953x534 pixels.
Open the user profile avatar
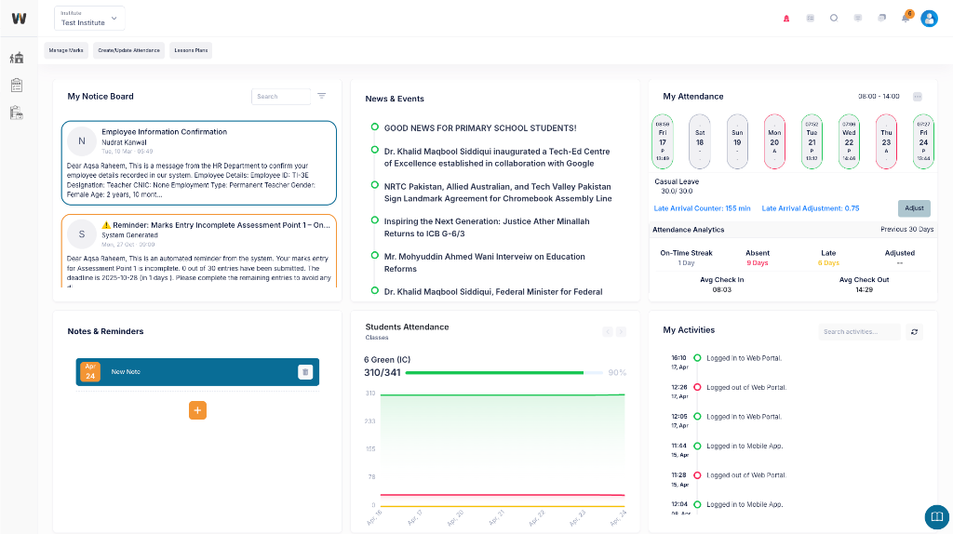pyautogui.click(x=930, y=19)
